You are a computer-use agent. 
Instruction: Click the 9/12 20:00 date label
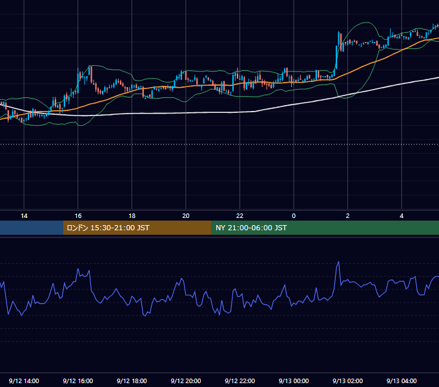(x=186, y=381)
